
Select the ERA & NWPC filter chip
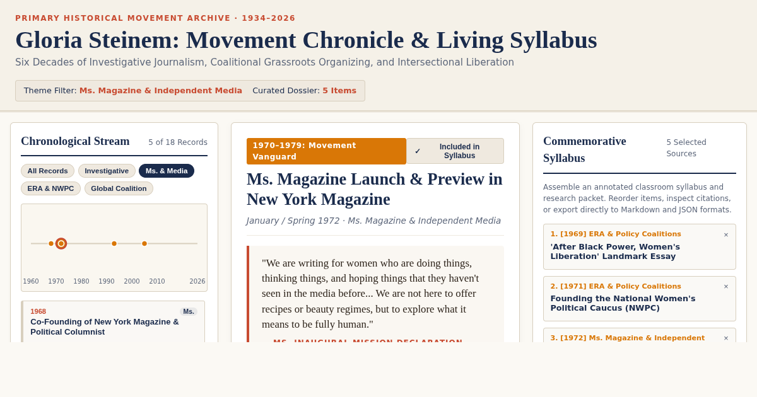coord(50,188)
